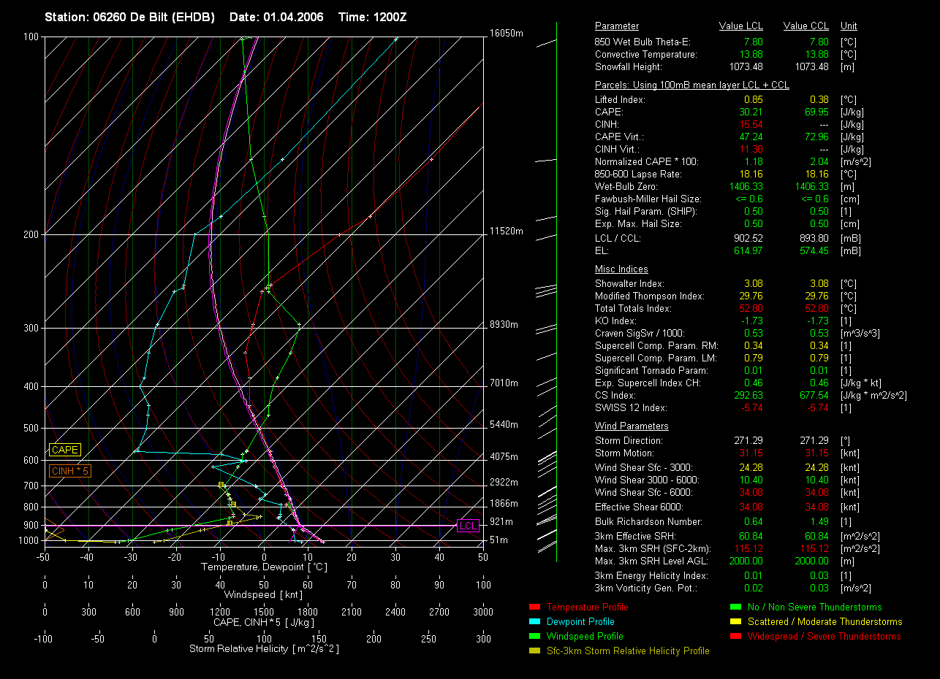
Task: Click the yellow CAPE label box
Action: [64, 450]
